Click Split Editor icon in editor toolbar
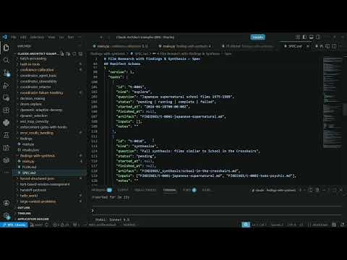This screenshot has width=347, height=260. point(334,46)
